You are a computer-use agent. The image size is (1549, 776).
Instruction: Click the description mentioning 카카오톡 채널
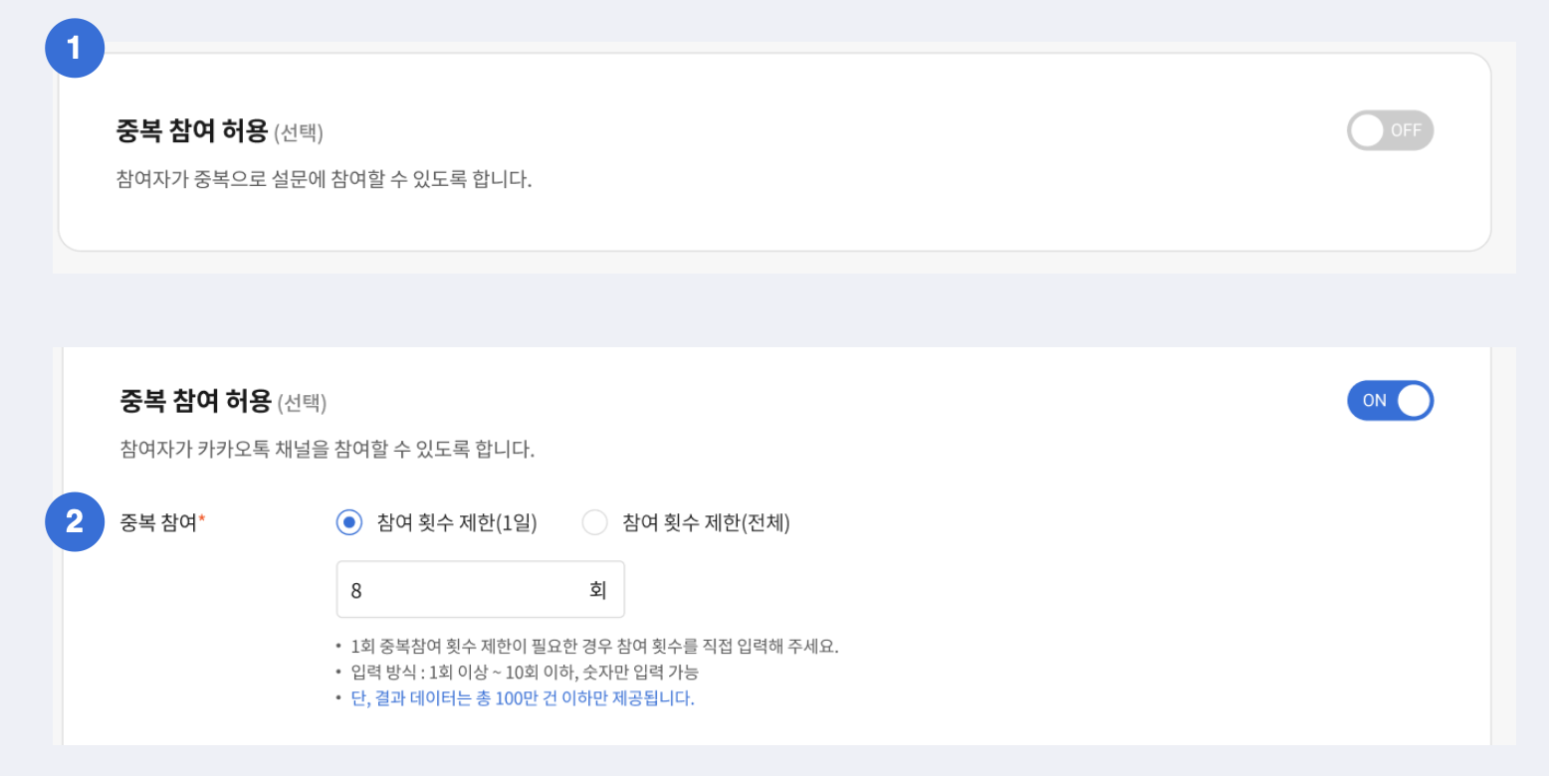coord(327,449)
